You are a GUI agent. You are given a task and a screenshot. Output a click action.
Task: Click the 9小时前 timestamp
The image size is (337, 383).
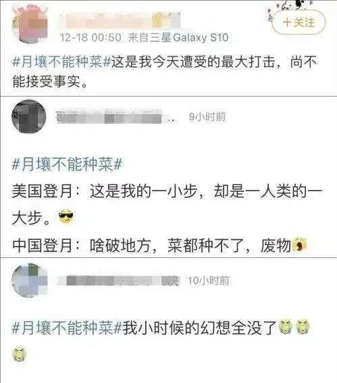coord(207,117)
